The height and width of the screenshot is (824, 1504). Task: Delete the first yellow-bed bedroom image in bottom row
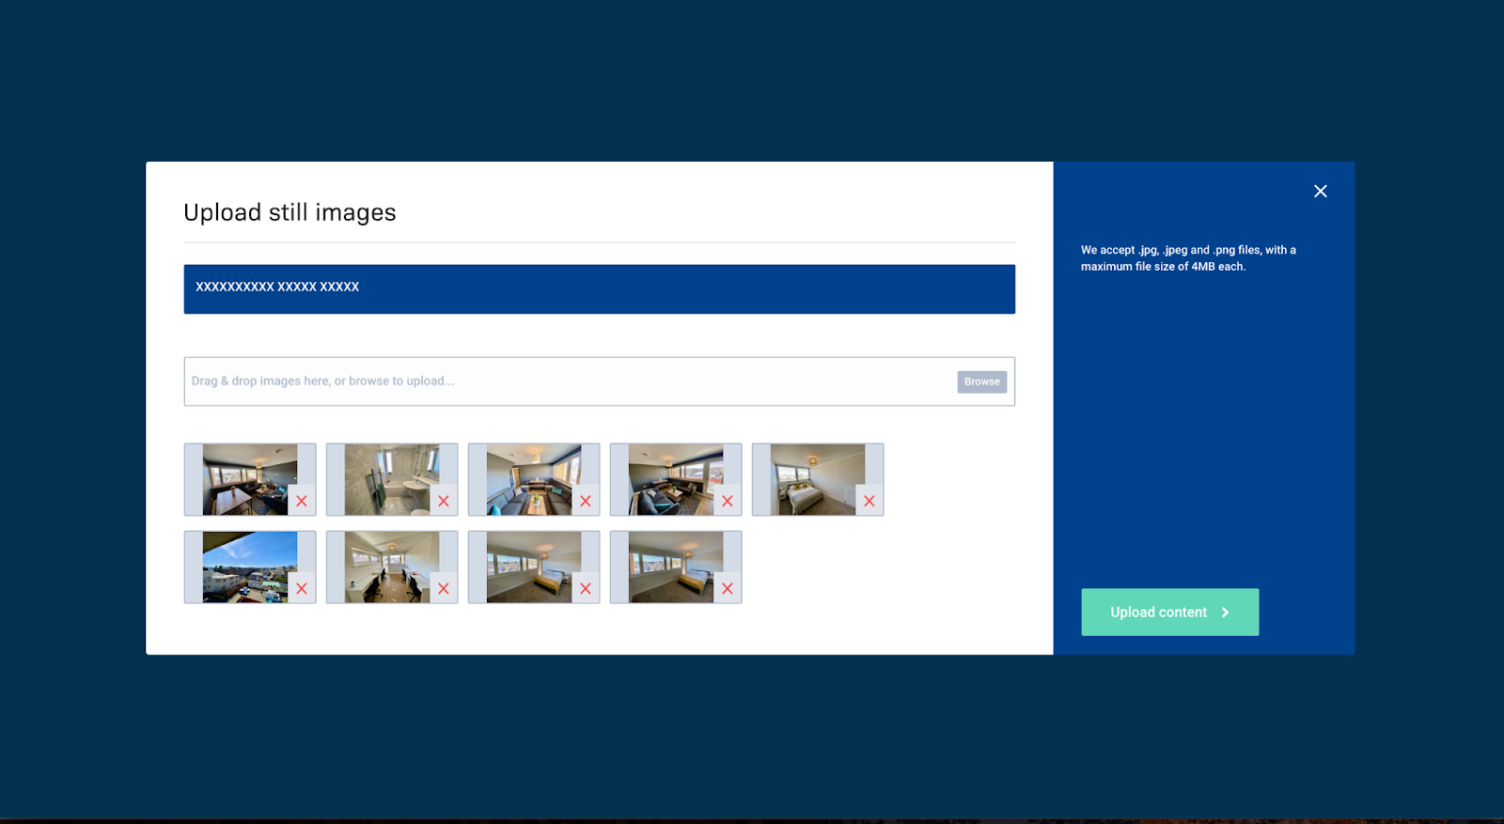[x=586, y=588]
